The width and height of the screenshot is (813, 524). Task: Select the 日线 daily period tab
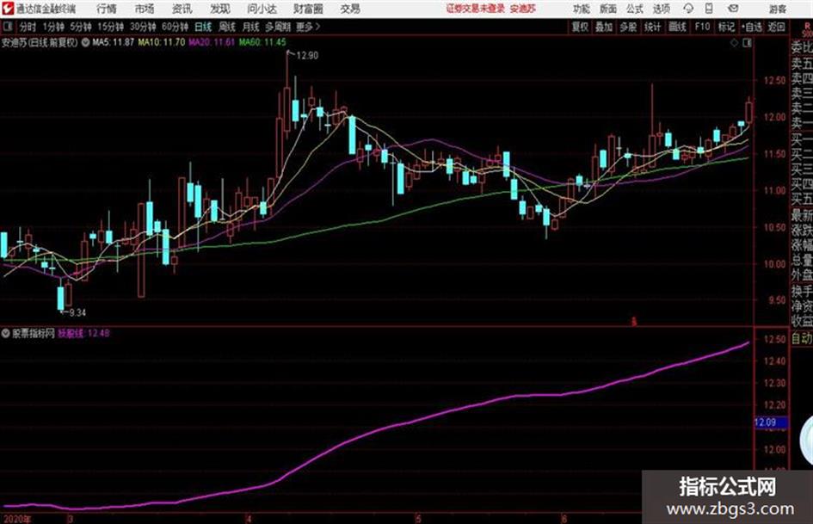coord(203,27)
